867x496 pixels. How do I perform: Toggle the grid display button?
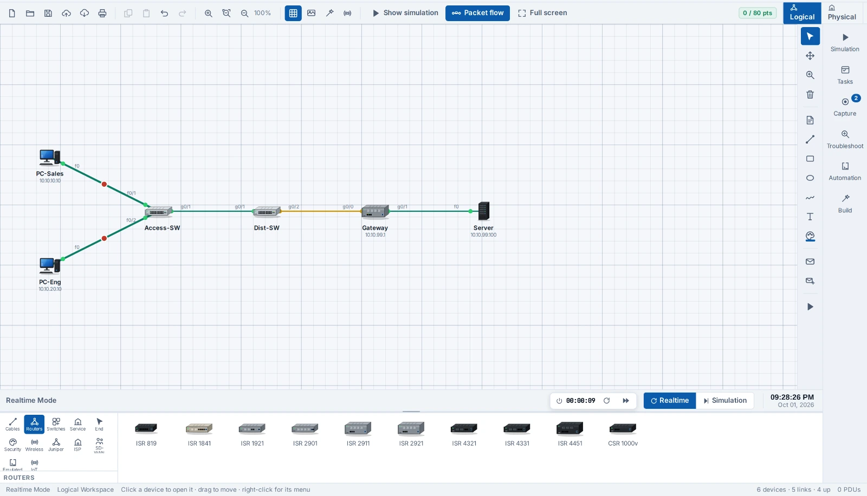click(x=293, y=13)
